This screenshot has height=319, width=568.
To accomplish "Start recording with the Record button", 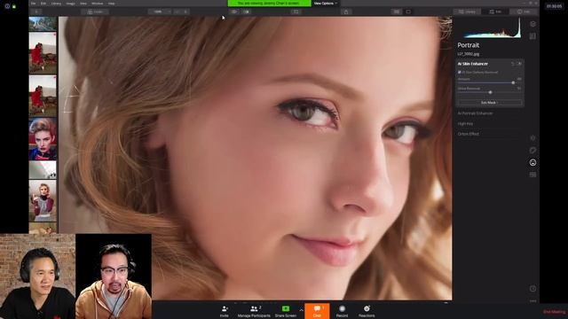I will 342,311.
